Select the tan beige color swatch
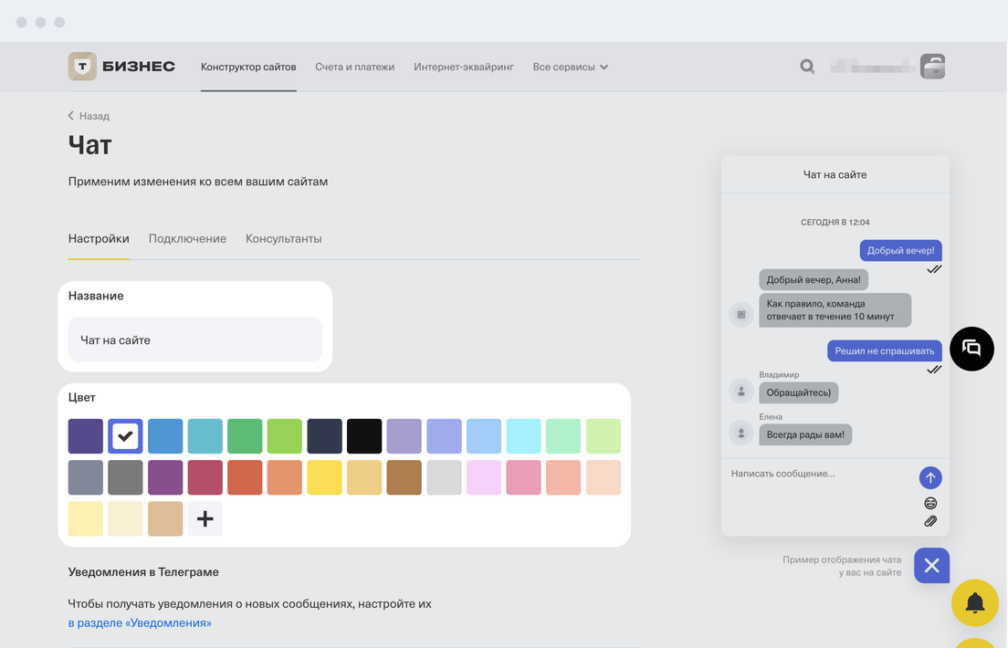 (x=165, y=518)
